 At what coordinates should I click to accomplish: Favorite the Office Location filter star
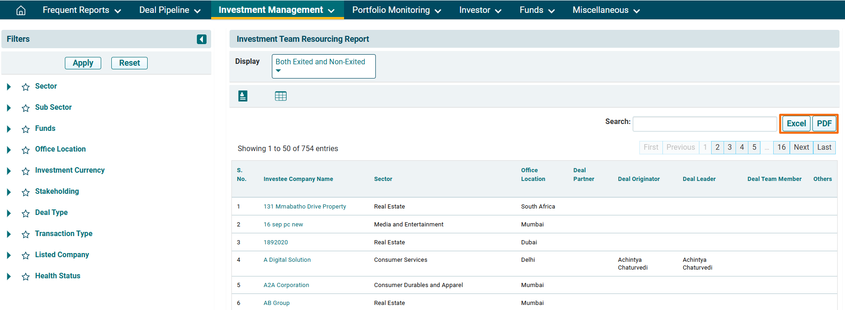point(26,150)
